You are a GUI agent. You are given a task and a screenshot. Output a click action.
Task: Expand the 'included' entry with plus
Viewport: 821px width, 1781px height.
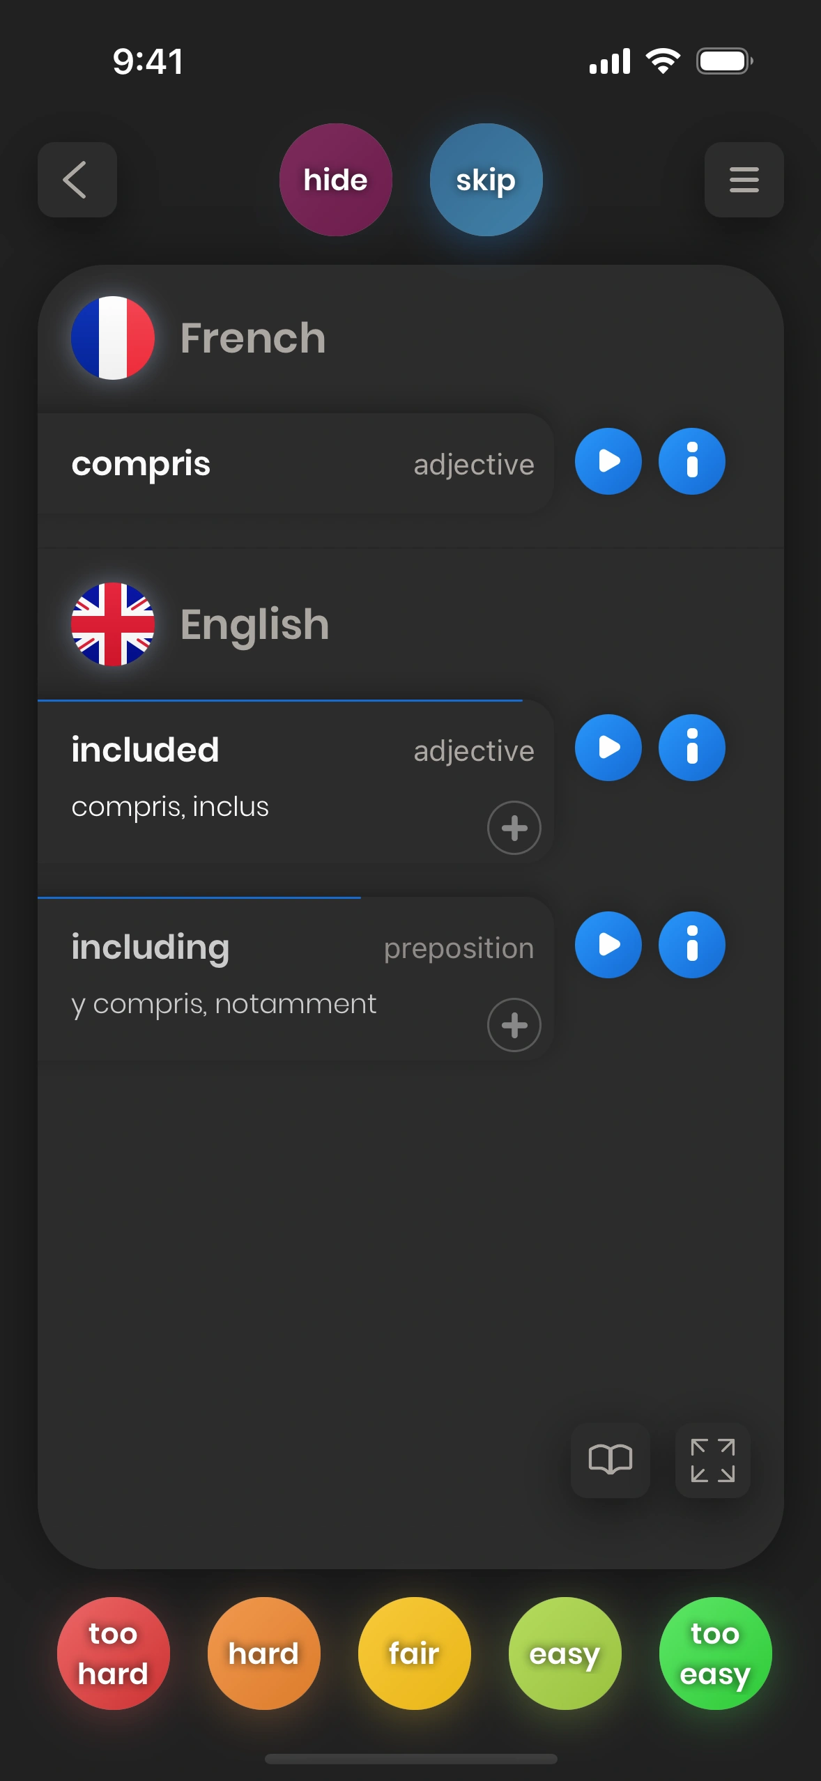click(x=514, y=828)
